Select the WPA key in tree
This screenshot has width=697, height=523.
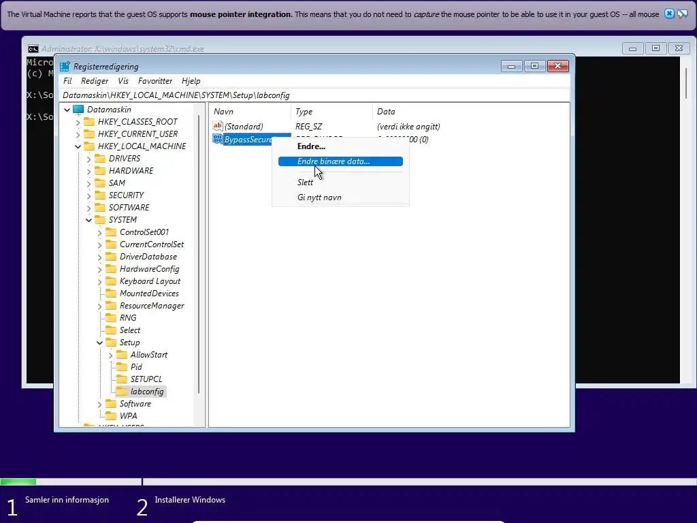point(129,416)
